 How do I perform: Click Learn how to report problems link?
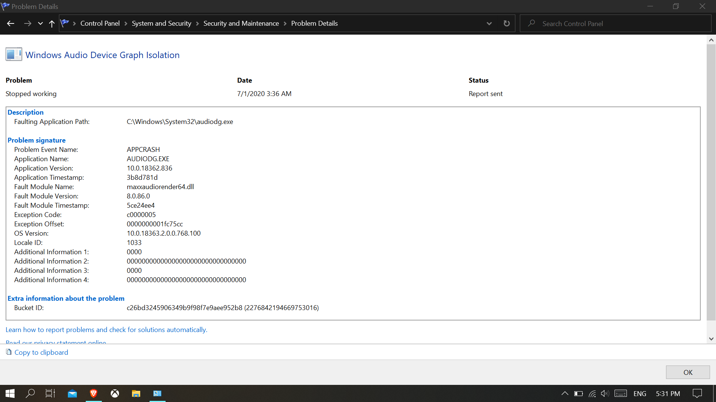(x=106, y=330)
